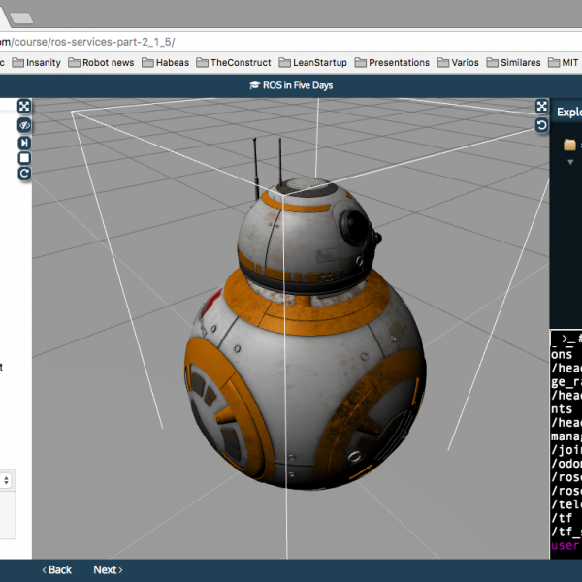Open a new browser tab
Image resolution: width=582 pixels, height=582 pixels.
coord(21,17)
